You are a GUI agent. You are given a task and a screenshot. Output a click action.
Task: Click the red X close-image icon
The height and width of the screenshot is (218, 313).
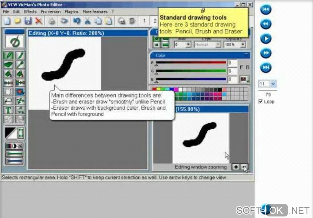(39, 21)
